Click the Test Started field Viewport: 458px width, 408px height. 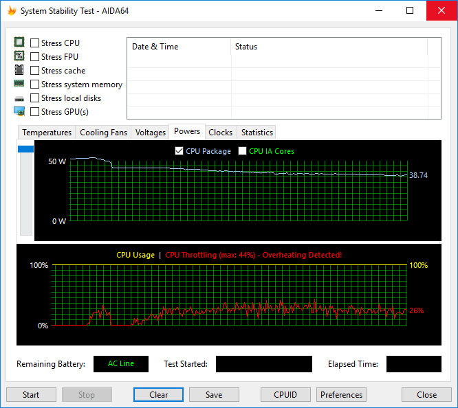(264, 363)
